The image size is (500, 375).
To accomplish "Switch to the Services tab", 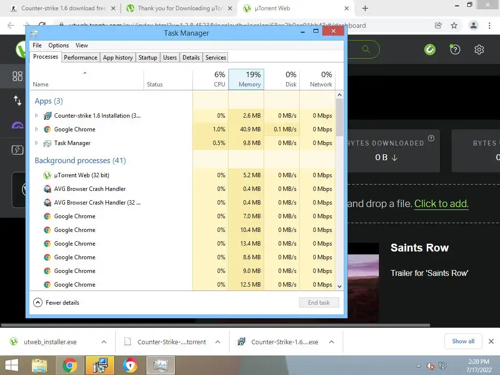I will (x=215, y=58).
